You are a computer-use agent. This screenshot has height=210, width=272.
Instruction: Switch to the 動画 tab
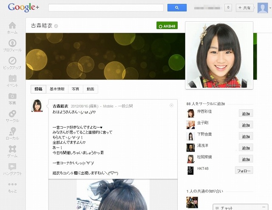pos(91,89)
